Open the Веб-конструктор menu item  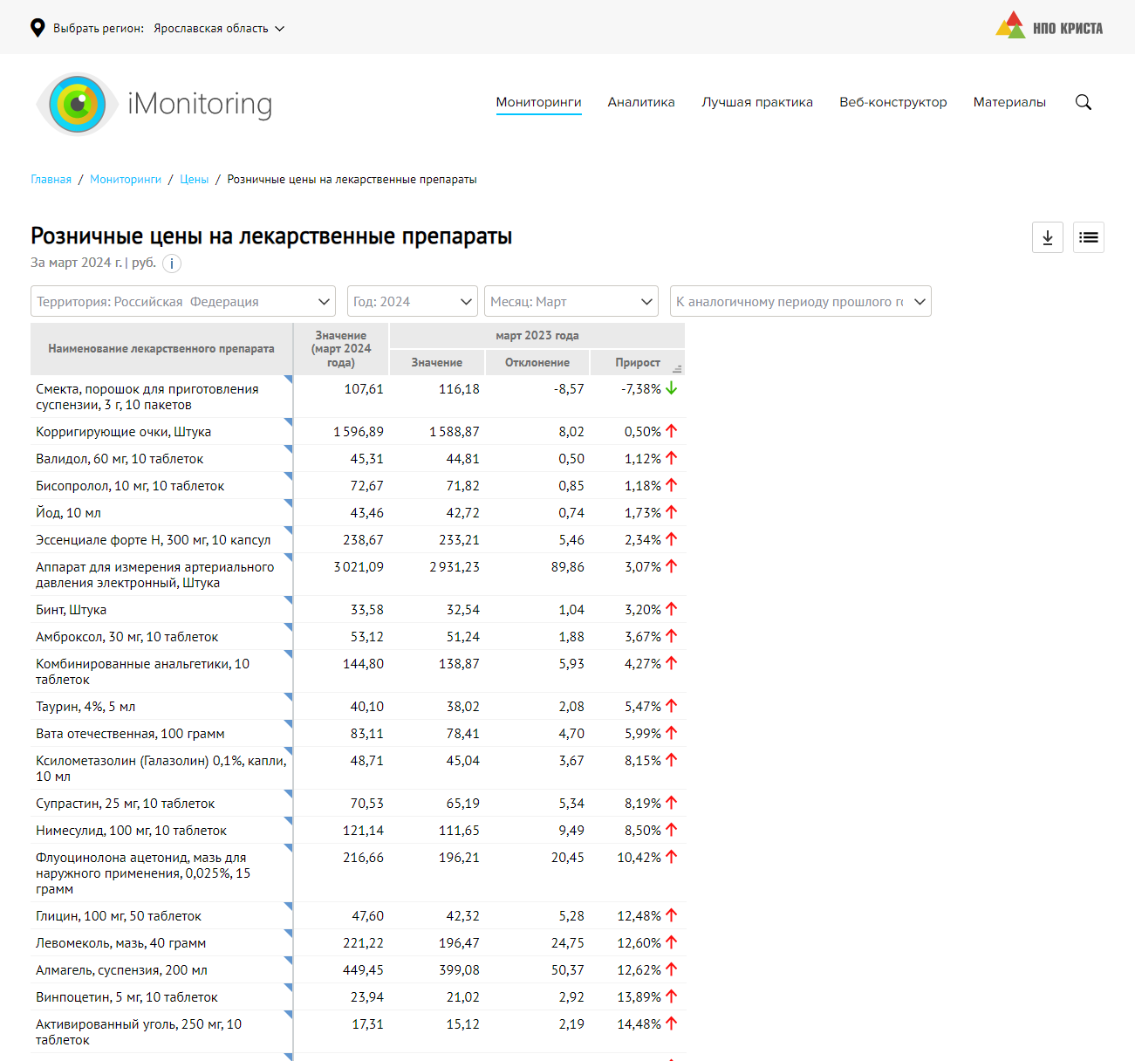point(893,102)
